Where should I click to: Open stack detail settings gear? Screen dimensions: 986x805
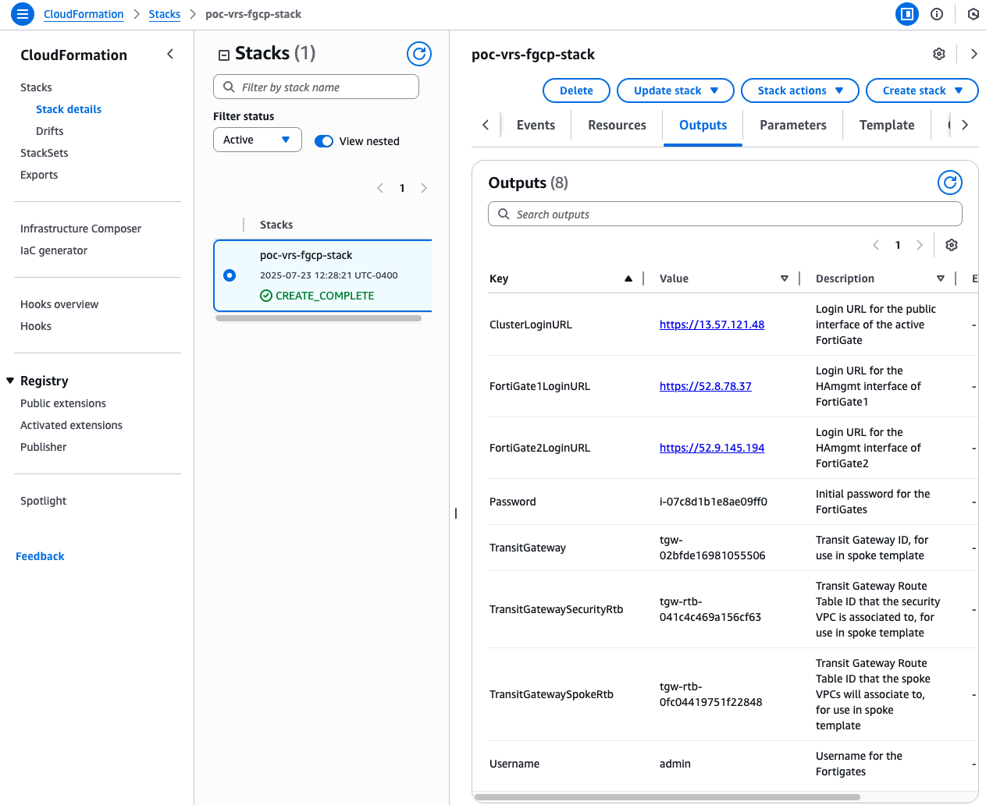[939, 54]
